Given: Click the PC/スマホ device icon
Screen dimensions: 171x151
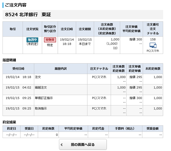Looking at the screenshot, I should pos(153,45).
